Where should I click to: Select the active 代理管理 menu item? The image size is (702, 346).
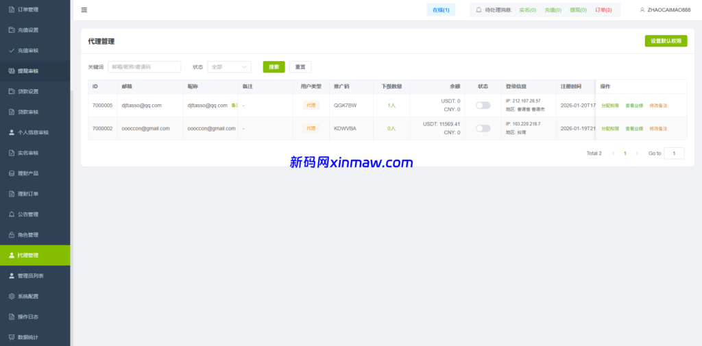click(35, 255)
